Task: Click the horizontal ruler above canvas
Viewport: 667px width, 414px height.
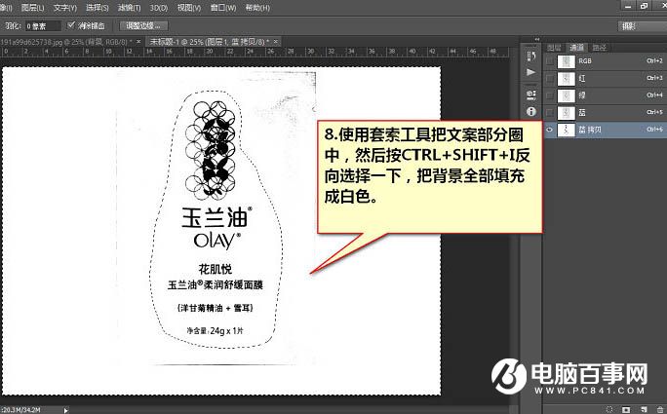Action: pyautogui.click(x=255, y=52)
